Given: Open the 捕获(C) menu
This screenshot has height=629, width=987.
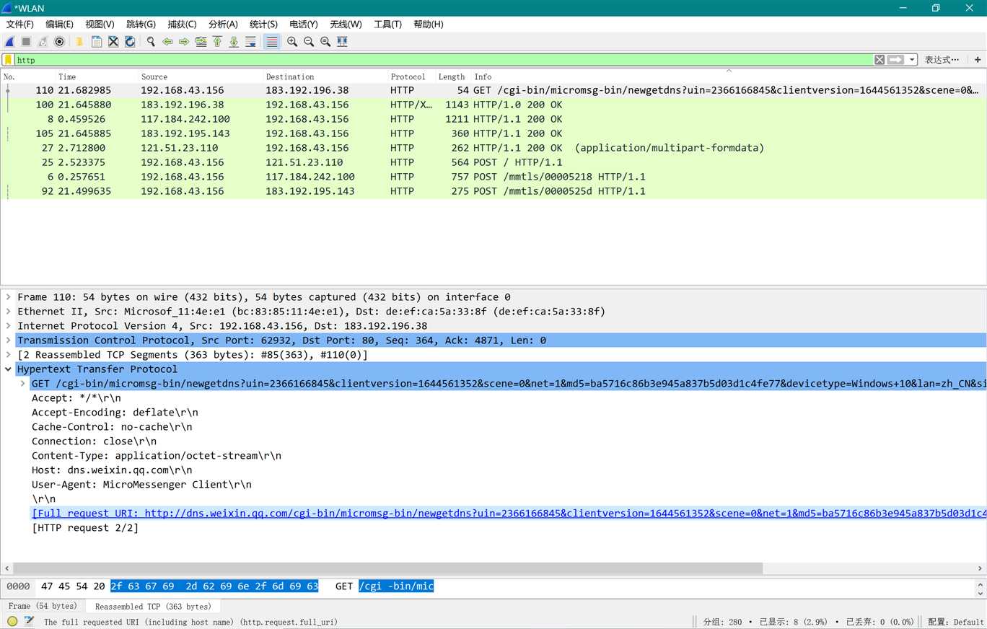Looking at the screenshot, I should coord(182,25).
